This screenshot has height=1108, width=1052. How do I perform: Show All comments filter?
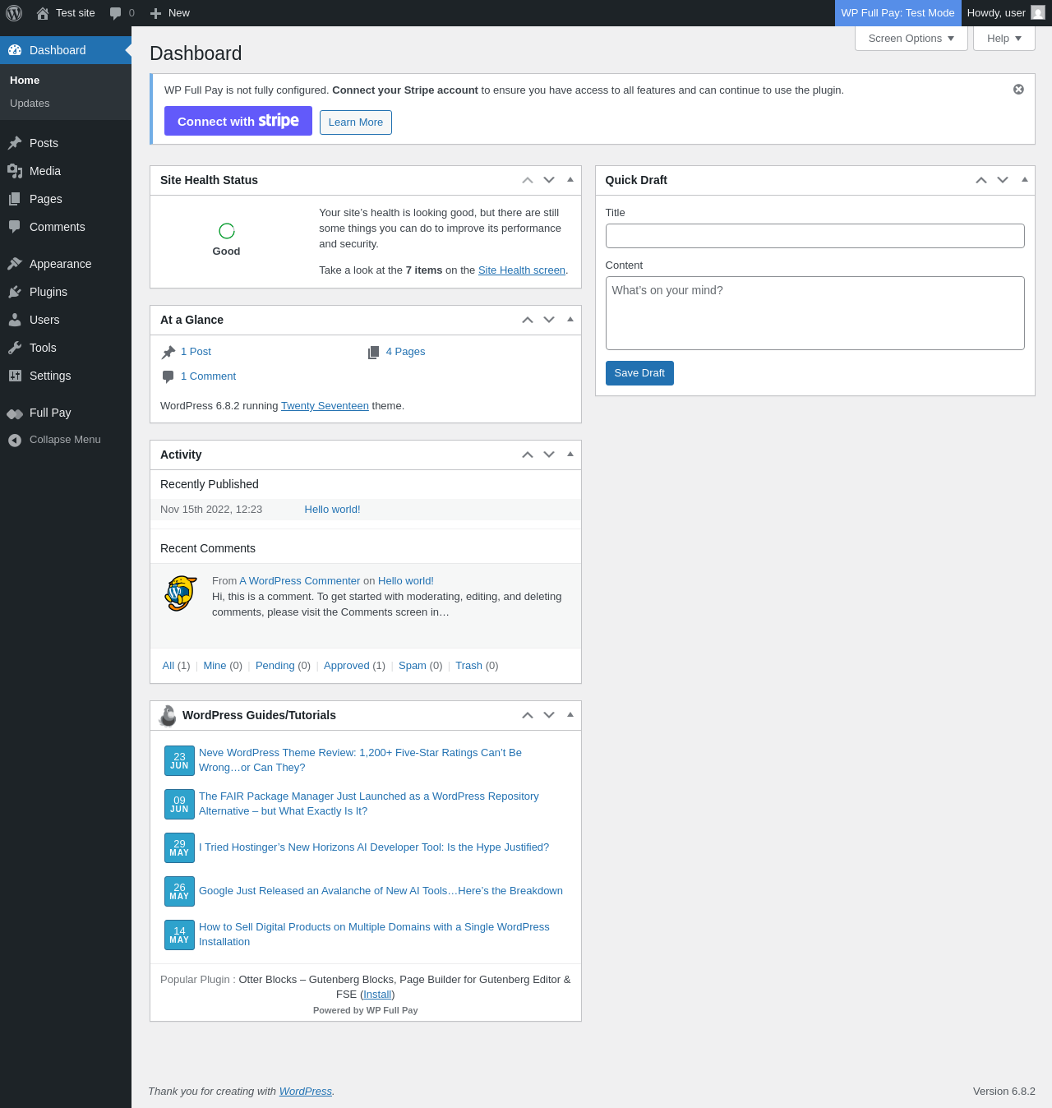coord(168,666)
